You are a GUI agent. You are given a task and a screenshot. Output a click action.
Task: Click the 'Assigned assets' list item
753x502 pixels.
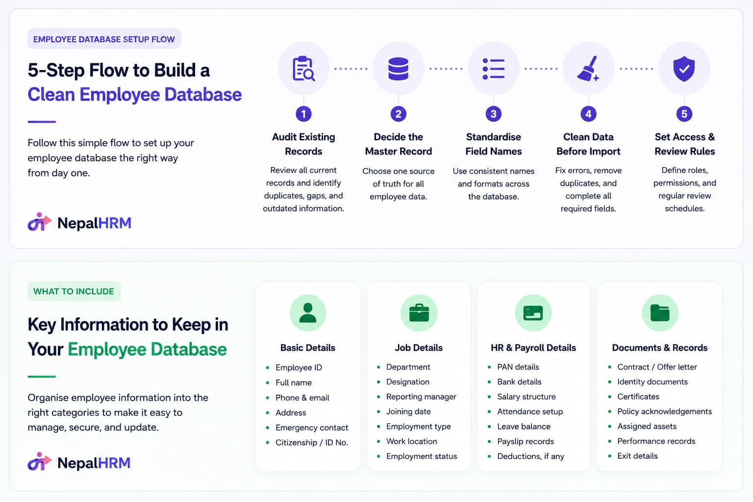click(647, 427)
